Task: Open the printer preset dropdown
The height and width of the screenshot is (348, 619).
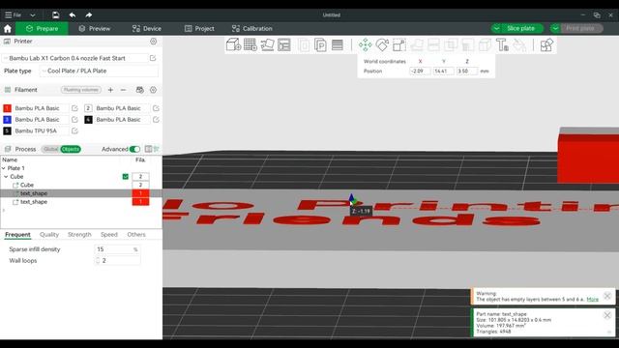Action: click(x=74, y=58)
